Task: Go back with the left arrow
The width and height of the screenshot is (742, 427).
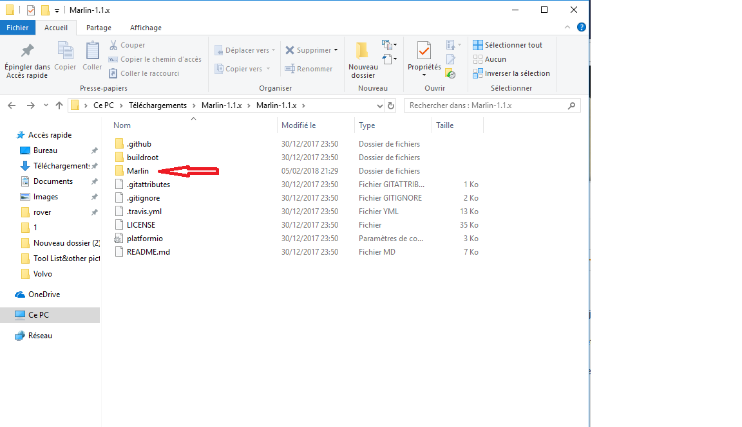Action: 12,105
